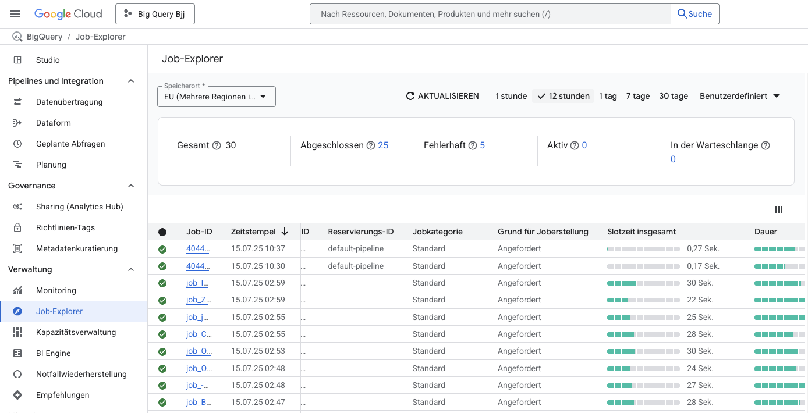The image size is (808, 413).
Task: Collapse the Pipelines und Integration section
Action: (131, 81)
